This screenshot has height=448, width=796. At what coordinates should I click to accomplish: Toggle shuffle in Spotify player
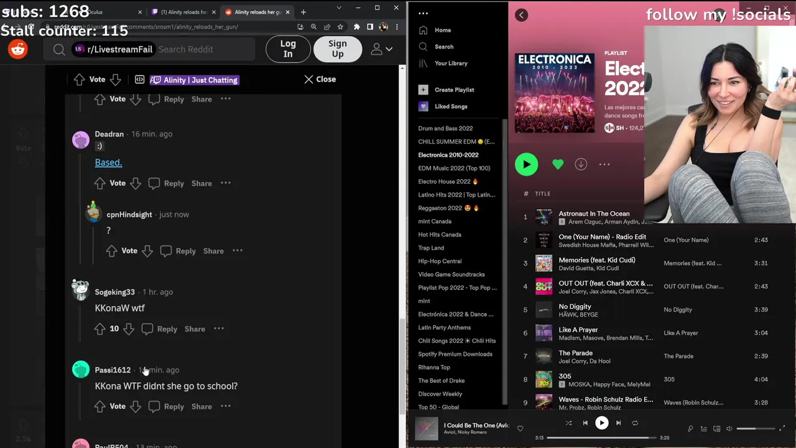click(x=568, y=423)
